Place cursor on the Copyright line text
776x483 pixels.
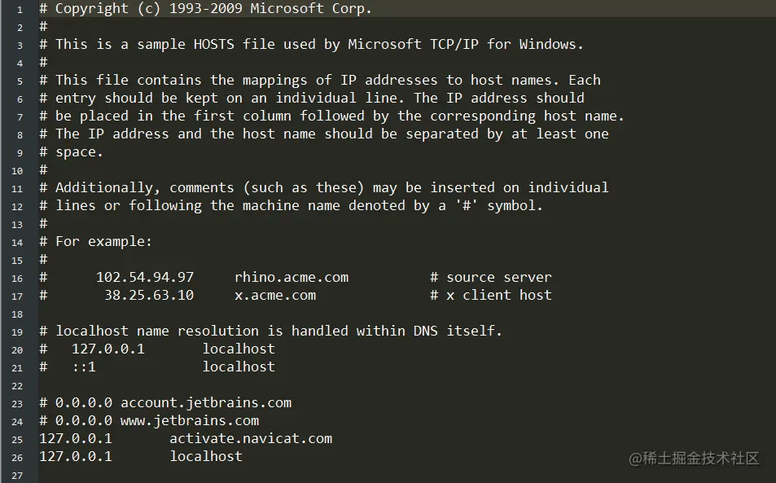[213, 9]
